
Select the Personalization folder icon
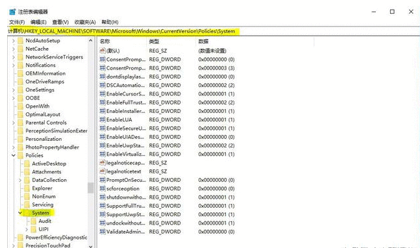coord(20,139)
